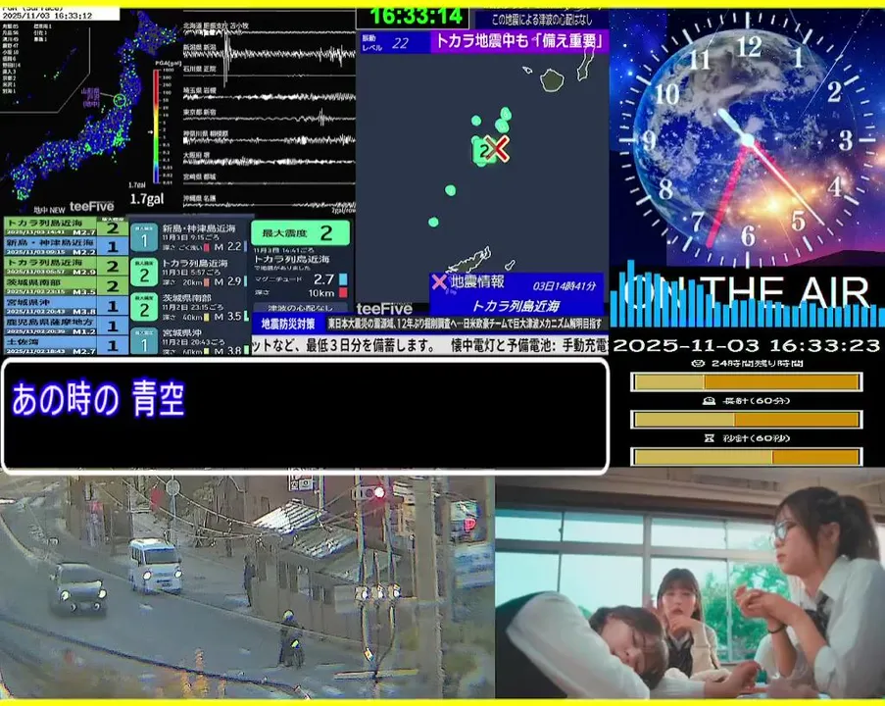The height and width of the screenshot is (706, 885).
Task: Select トカラ列島近海 M2.7 row in quake list
Action: pyautogui.click(x=66, y=227)
